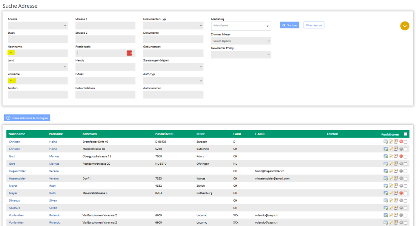Click the yellow round collapse arrow icon
Image resolution: width=416 pixels, height=226 pixels.
pos(405,26)
